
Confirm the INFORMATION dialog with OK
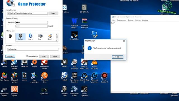(x=117, y=57)
